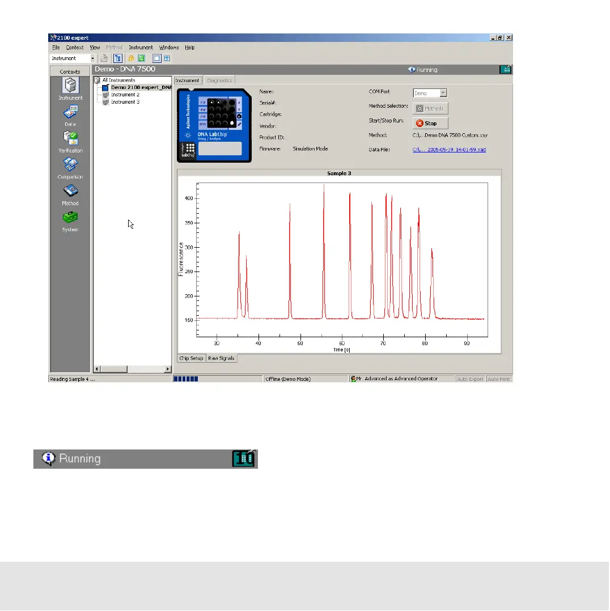Click the Offline (Demo Mode) status text
Screen dimensions: 610x611
(x=288, y=379)
